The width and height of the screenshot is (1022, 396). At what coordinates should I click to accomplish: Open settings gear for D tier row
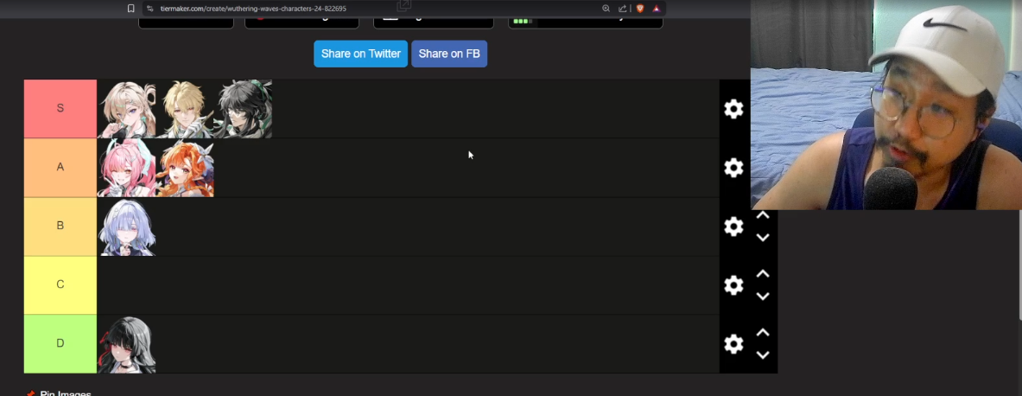click(x=733, y=344)
